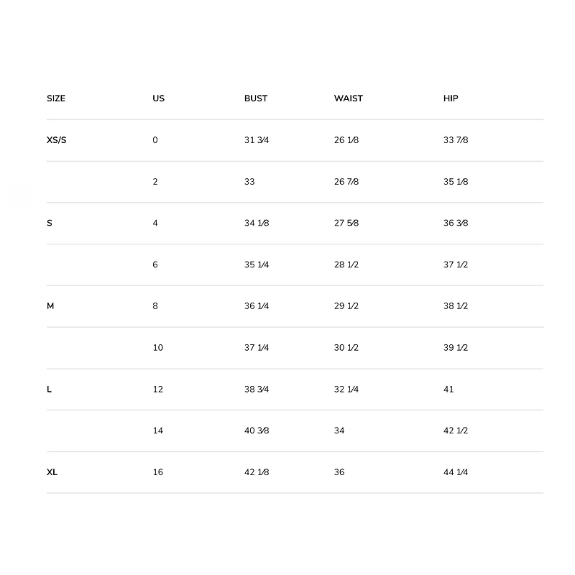575x575 pixels.
Task: Click bust measurement 40 3/8
Action: click(x=257, y=431)
